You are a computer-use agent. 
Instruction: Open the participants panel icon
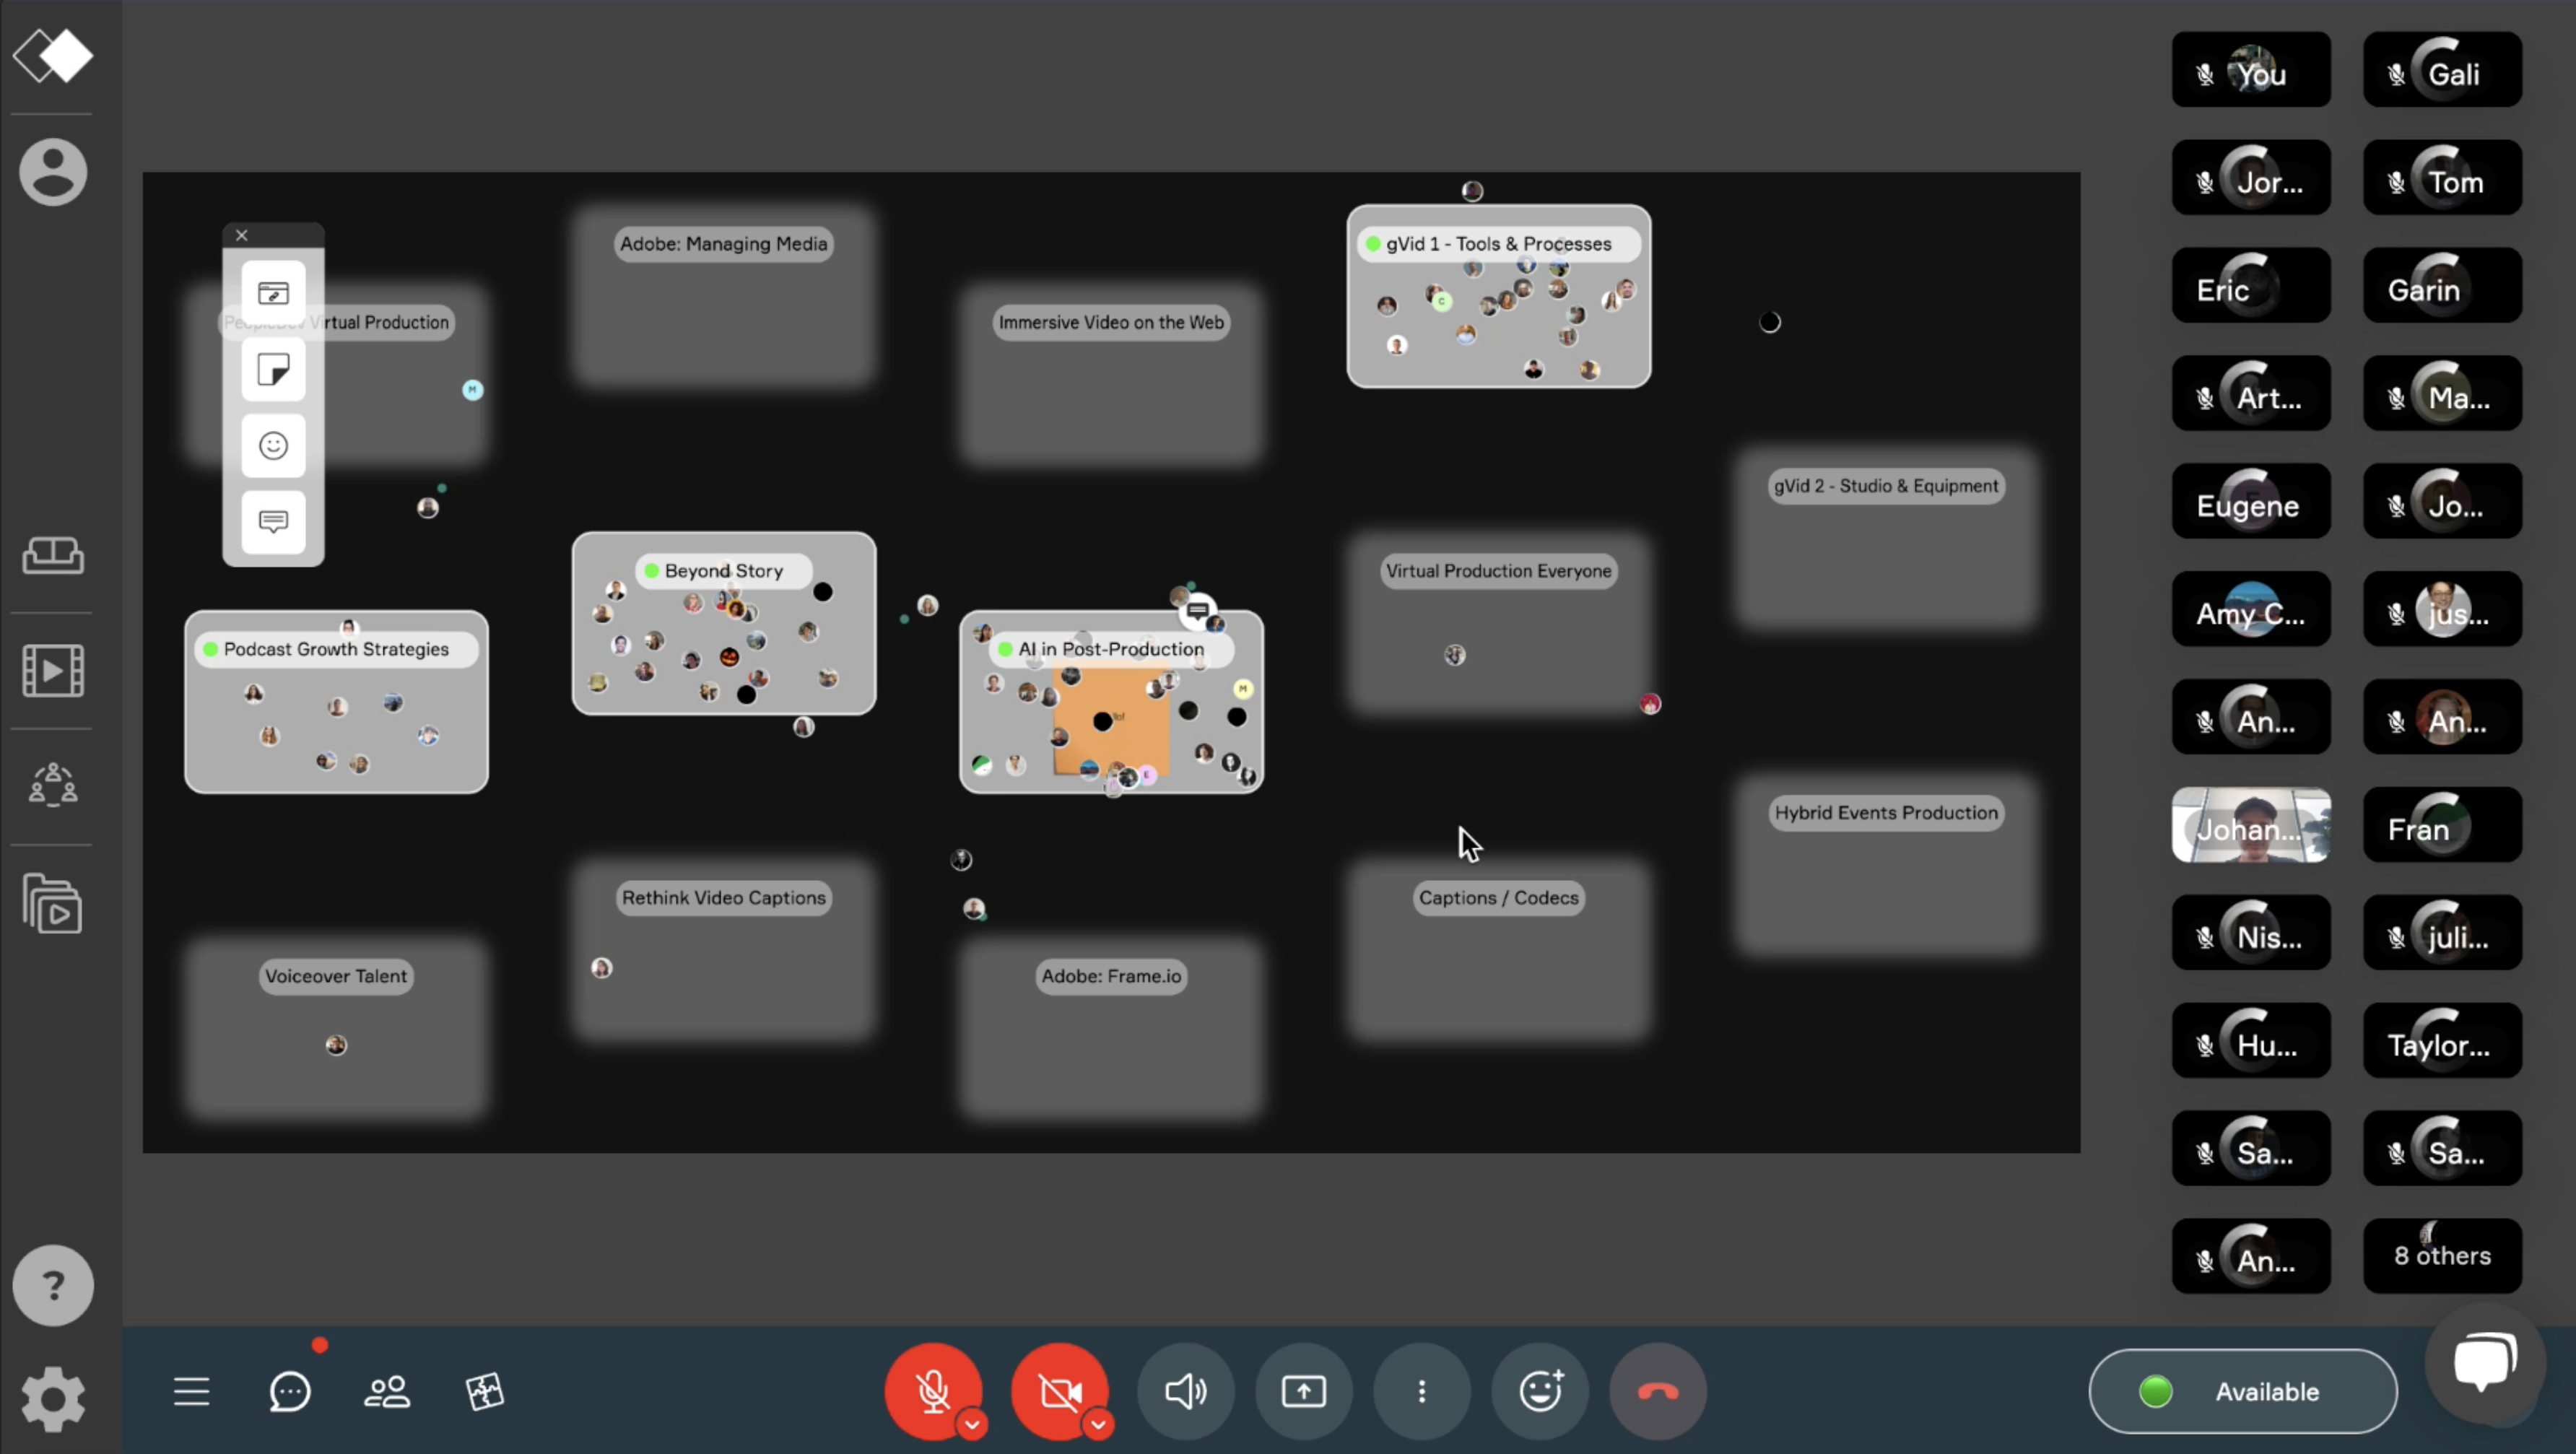coord(388,1392)
